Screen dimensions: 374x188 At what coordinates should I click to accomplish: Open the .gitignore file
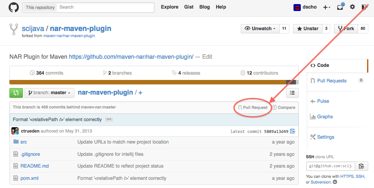click(x=30, y=154)
